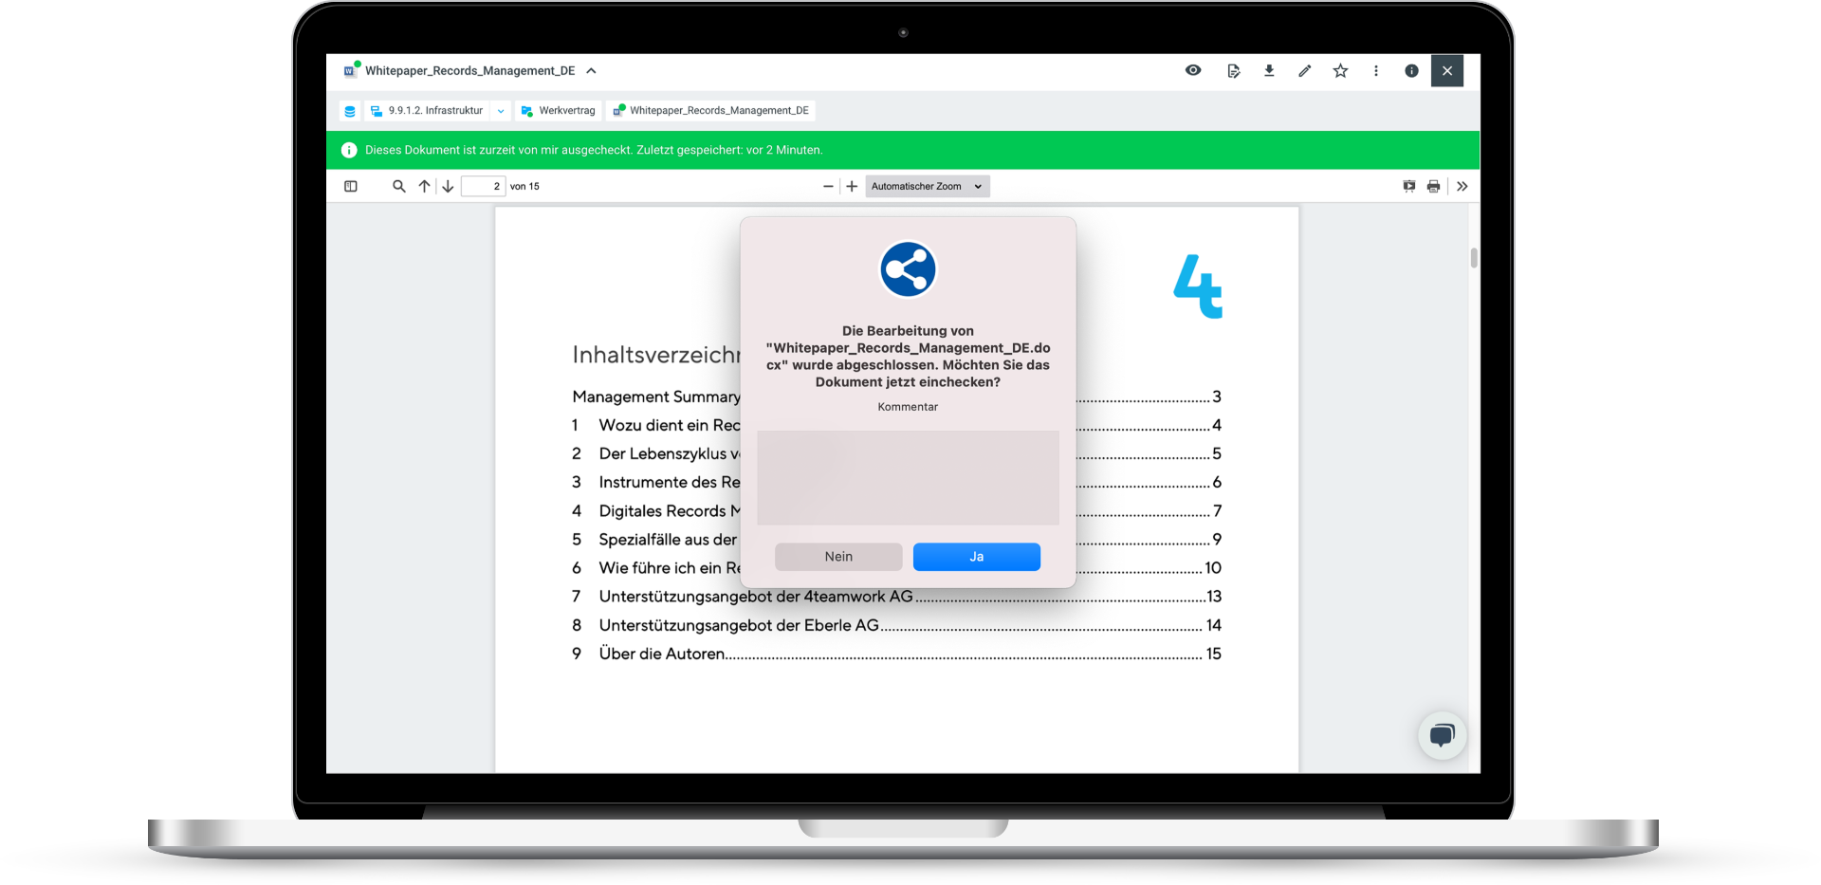The image size is (1821, 885).
Task: Click the print icon in the viewer toolbar
Action: tap(1433, 186)
